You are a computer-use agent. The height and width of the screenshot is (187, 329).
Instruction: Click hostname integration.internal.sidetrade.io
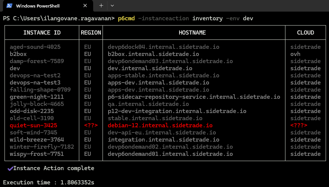[163, 140]
